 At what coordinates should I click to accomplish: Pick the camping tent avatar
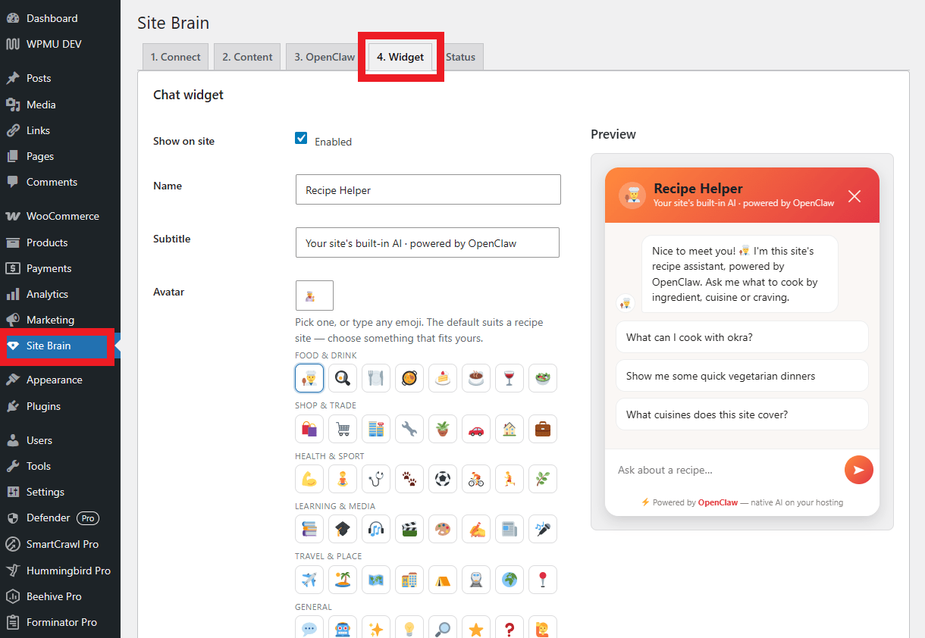click(443, 580)
